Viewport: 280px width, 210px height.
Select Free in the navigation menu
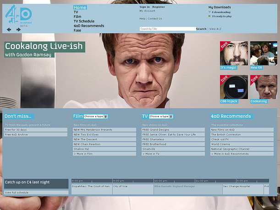pyautogui.click(x=77, y=30)
